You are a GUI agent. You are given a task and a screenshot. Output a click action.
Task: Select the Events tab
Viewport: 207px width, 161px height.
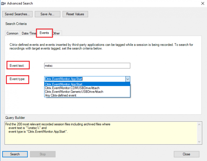tap(44, 33)
